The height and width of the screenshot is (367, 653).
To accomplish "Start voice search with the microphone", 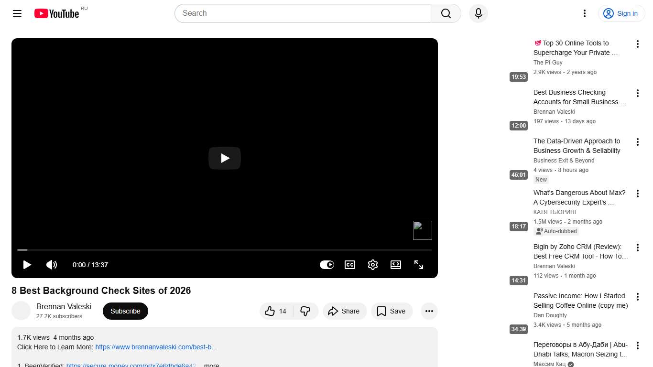I will [478, 13].
